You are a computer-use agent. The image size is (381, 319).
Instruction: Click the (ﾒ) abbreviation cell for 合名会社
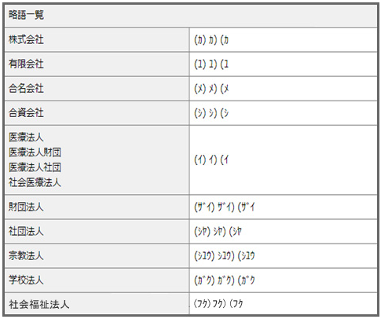pyautogui.click(x=283, y=89)
